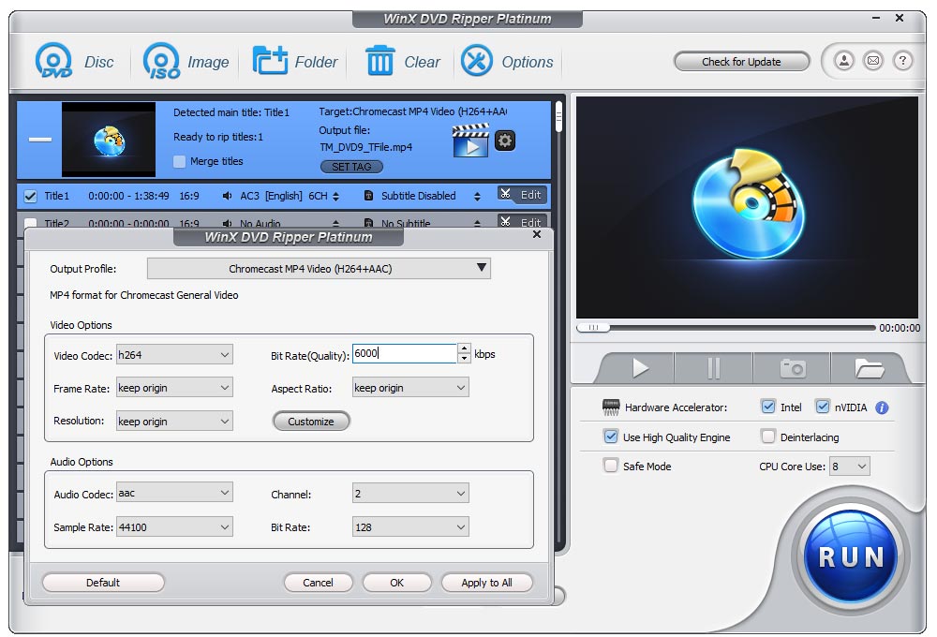
Task: Open the Channel dropdown
Action: click(410, 493)
